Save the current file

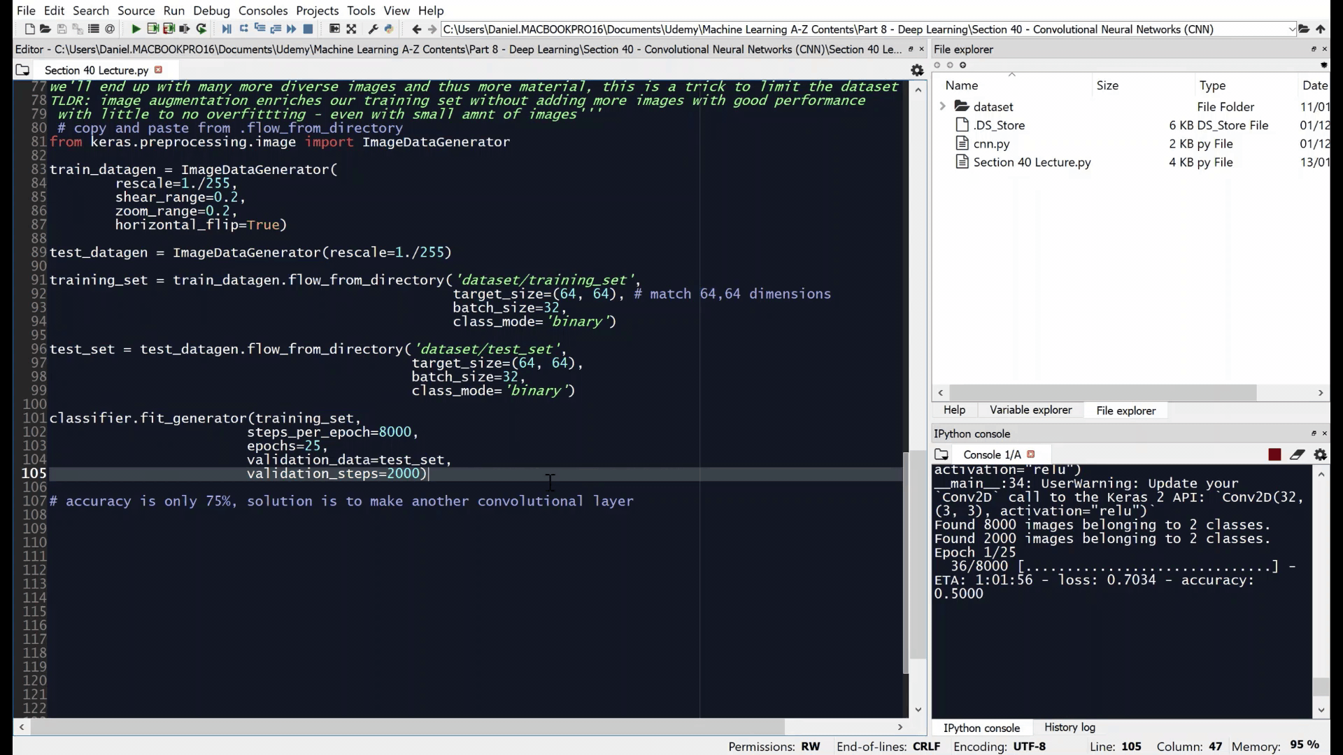point(62,29)
